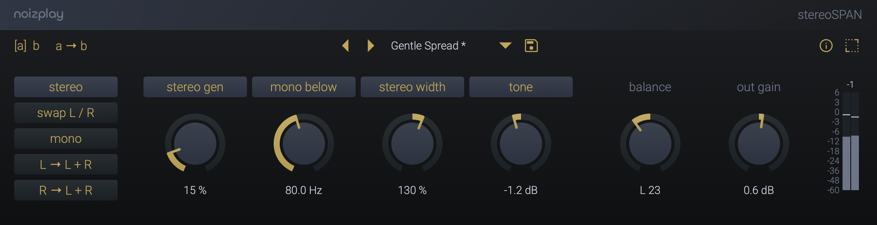Image resolution: width=877 pixels, height=225 pixels.
Task: Select the swap L / R mode
Action: tap(66, 113)
